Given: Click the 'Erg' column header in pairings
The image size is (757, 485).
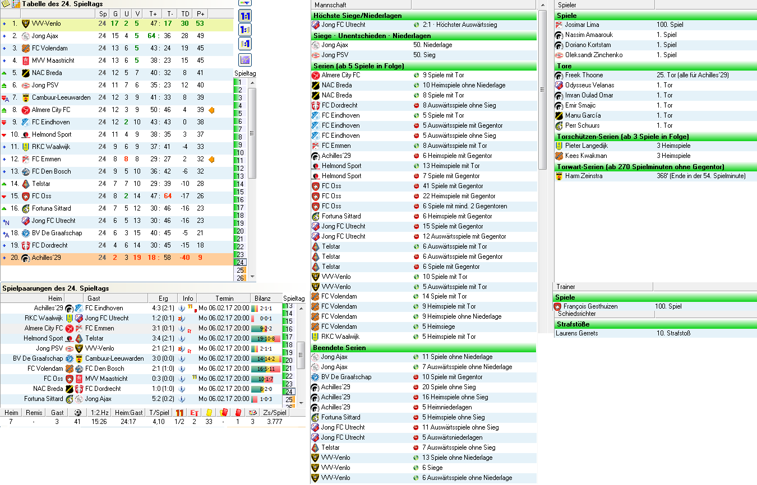Looking at the screenshot, I should (163, 299).
